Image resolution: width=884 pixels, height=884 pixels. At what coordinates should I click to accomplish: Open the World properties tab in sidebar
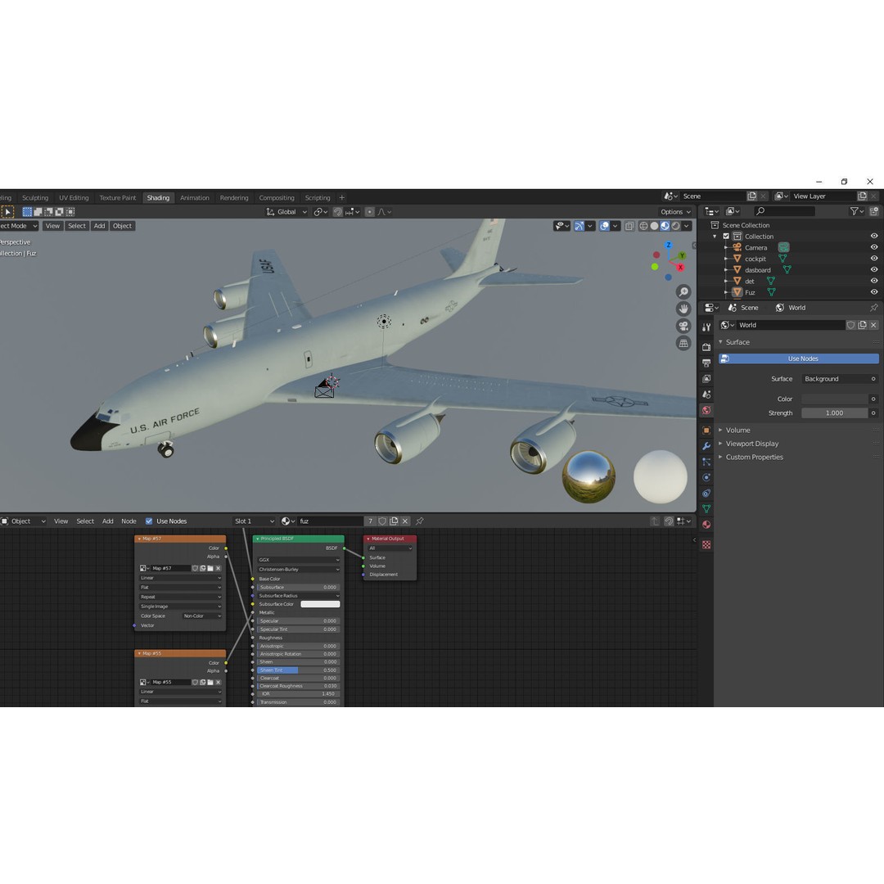pyautogui.click(x=706, y=410)
